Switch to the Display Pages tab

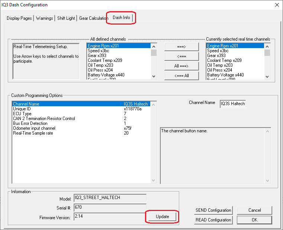pos(19,18)
